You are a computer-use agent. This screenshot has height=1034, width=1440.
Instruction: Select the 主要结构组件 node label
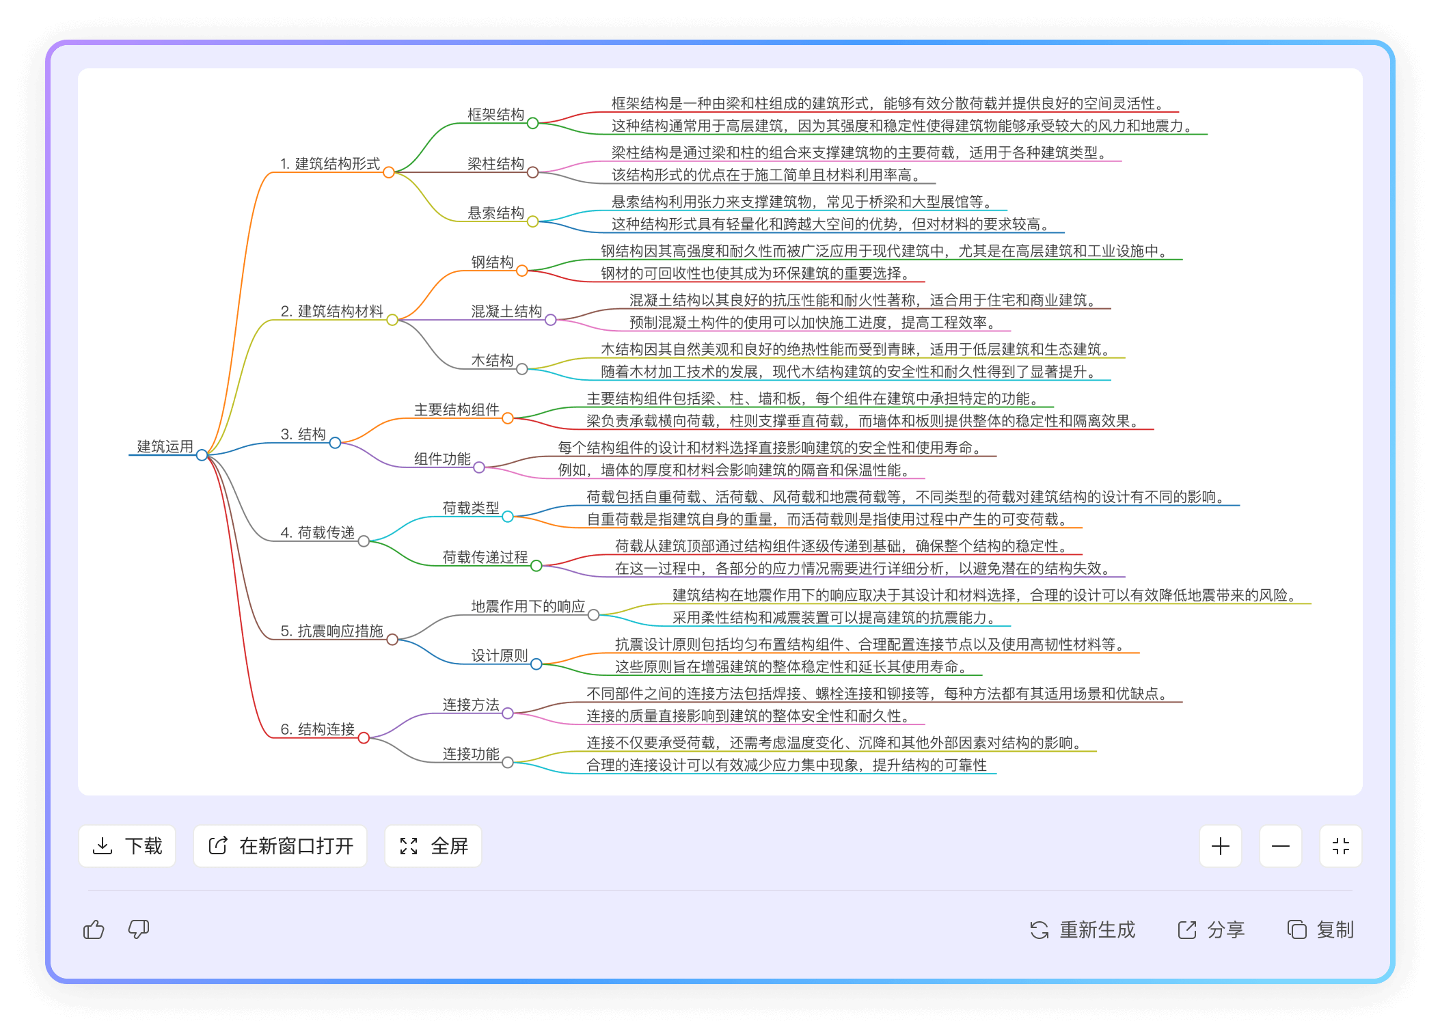pyautogui.click(x=457, y=409)
